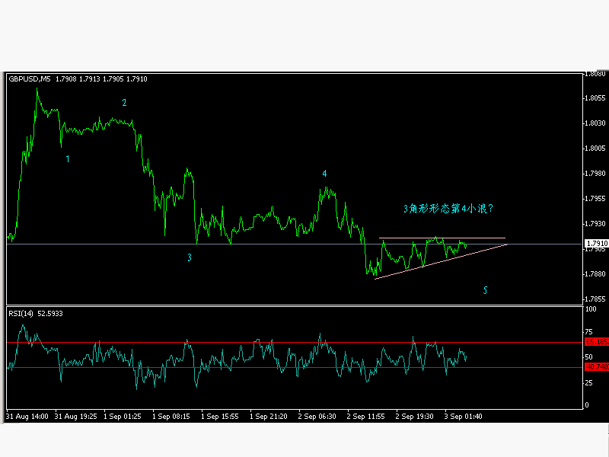This screenshot has height=457, width=609.
Task: Click the RSI lower level tag 40.740
Action: (597, 367)
